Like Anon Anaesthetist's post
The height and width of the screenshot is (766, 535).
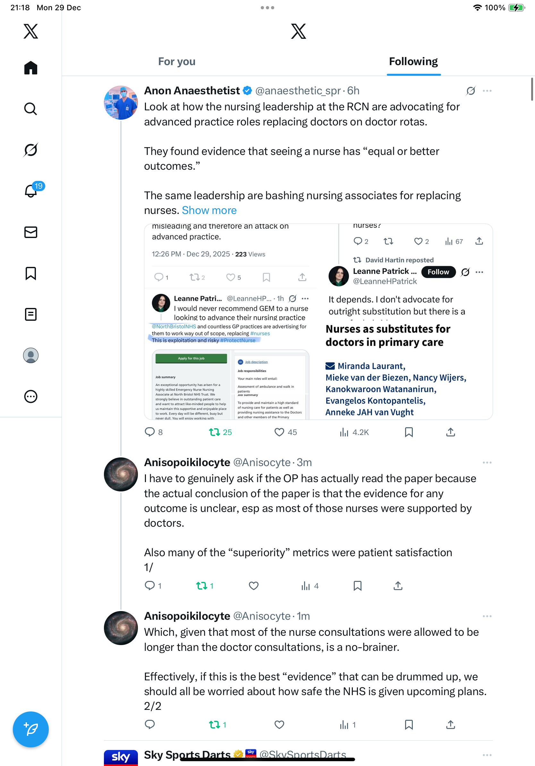279,432
